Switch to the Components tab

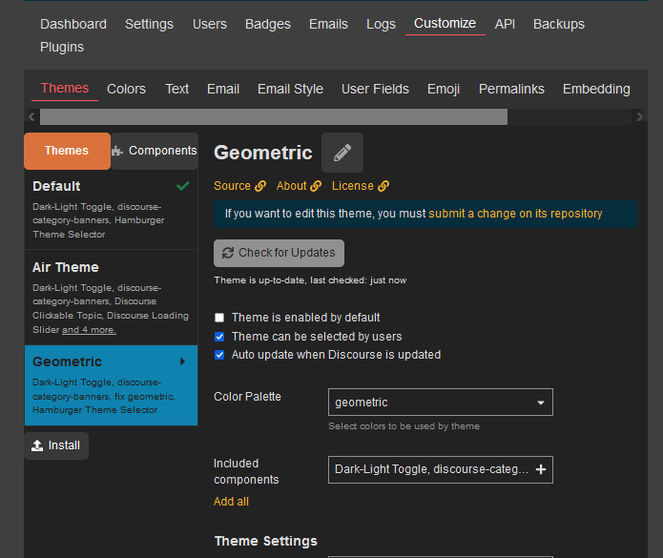tap(155, 151)
